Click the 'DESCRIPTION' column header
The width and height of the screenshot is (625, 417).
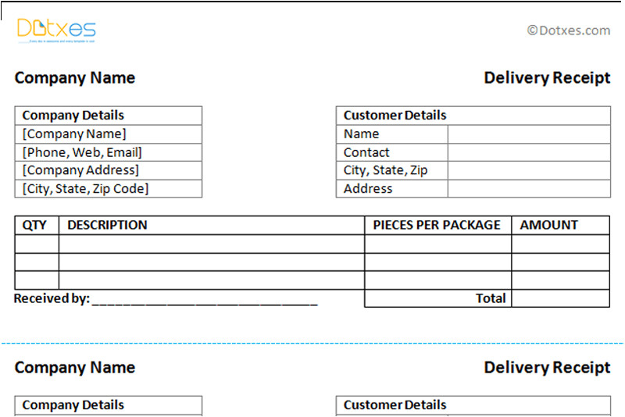pos(212,226)
